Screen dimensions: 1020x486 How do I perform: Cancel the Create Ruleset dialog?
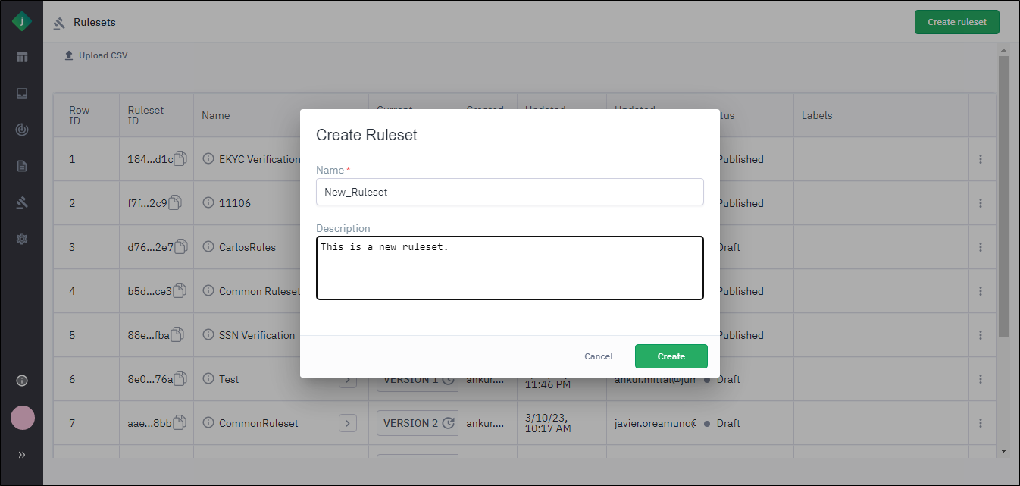click(x=599, y=356)
